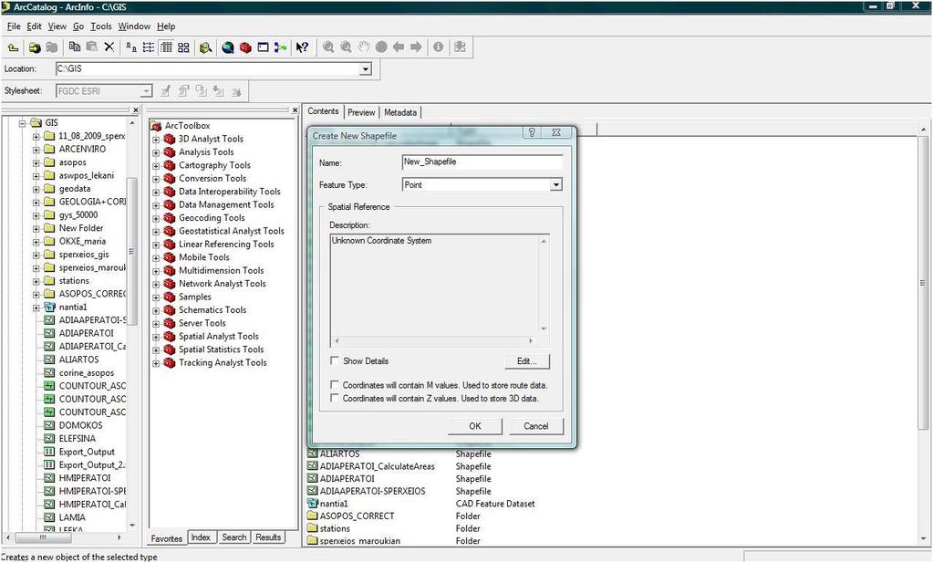Open the Window menu
The width and height of the screenshot is (933, 563).
pyautogui.click(x=134, y=26)
